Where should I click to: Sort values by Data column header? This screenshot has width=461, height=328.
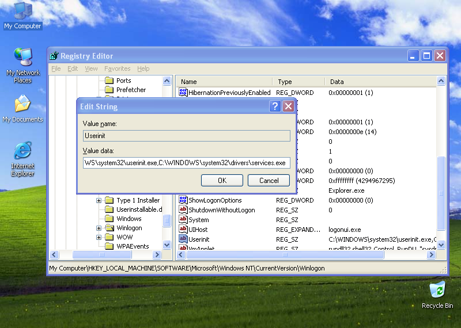[380, 82]
